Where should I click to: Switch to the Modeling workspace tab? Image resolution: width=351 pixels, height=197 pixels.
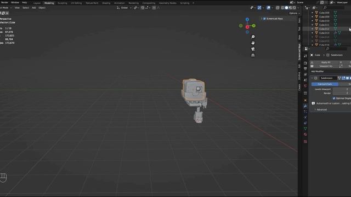(49, 3)
